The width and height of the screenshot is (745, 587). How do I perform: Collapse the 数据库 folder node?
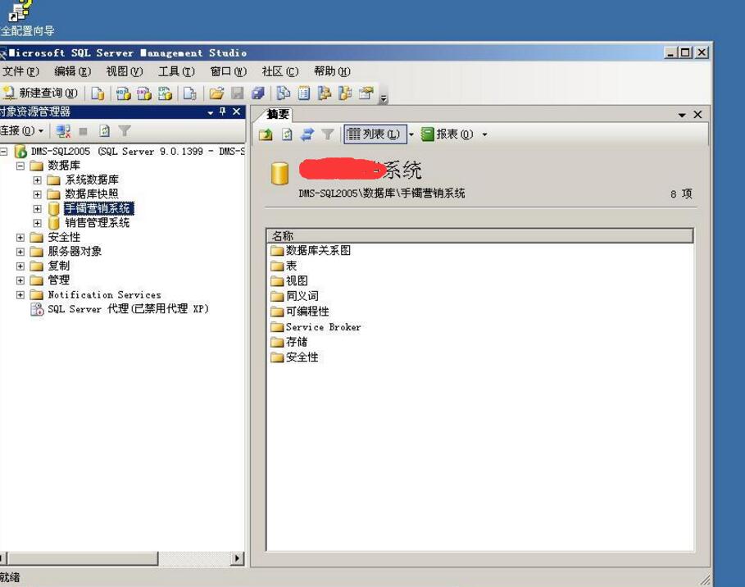[x=20, y=166]
